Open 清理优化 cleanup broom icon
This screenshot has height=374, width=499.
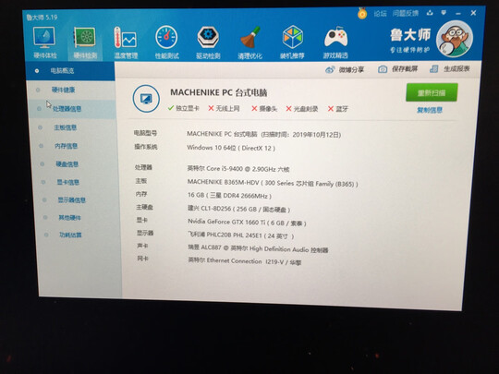tap(249, 42)
